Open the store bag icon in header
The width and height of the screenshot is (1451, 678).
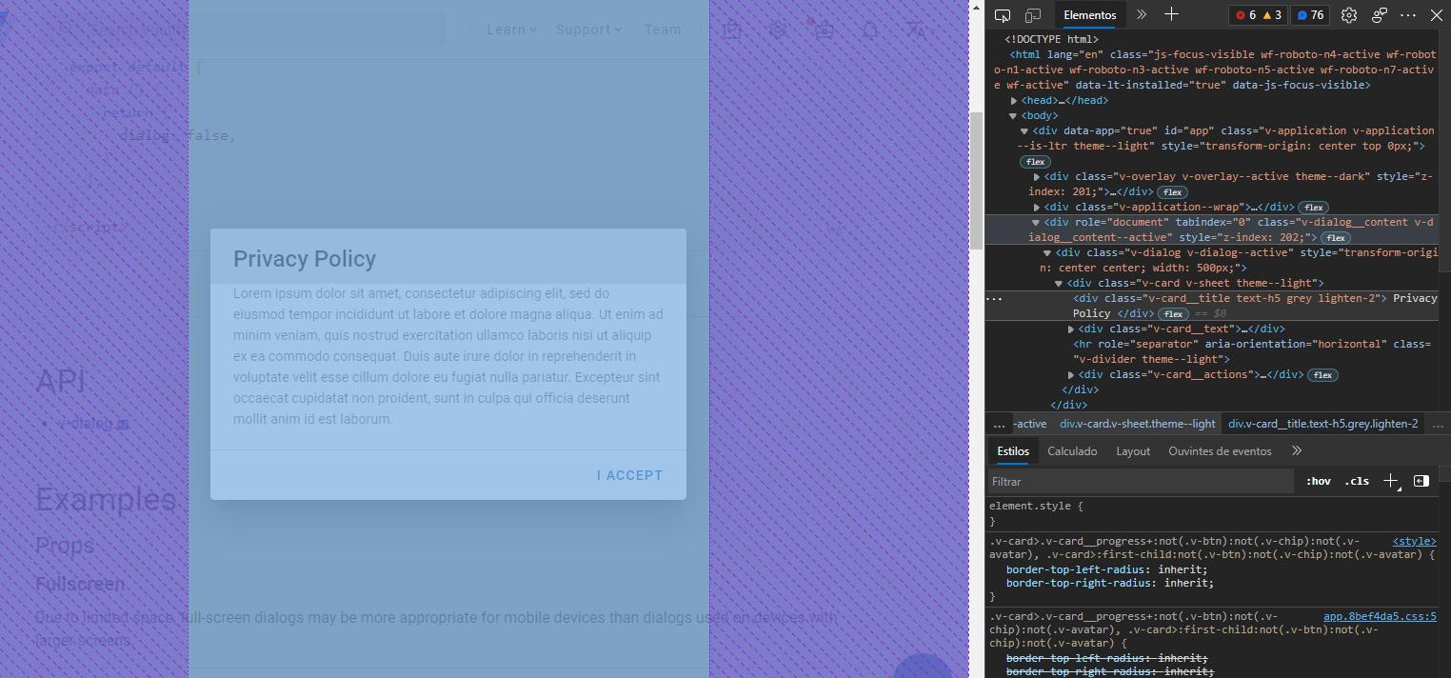tap(731, 30)
